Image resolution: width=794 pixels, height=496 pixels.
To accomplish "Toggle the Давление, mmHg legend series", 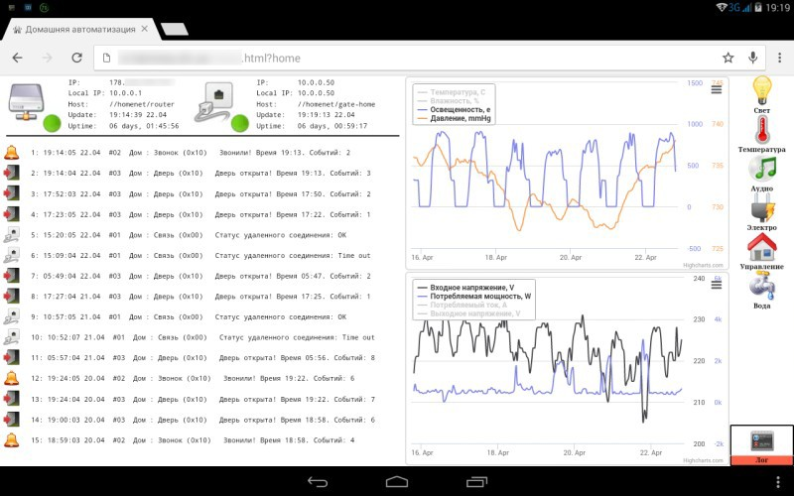I will (455, 118).
